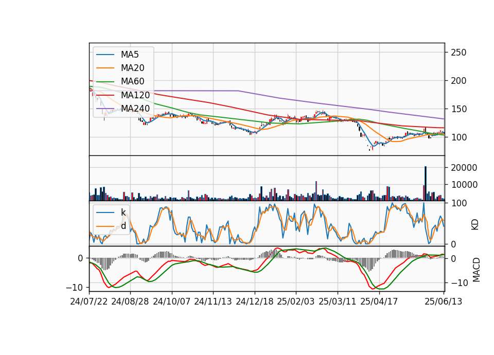Click the 24/07/22 date axis label
This screenshot has height=355, width=494.
pyautogui.click(x=89, y=301)
